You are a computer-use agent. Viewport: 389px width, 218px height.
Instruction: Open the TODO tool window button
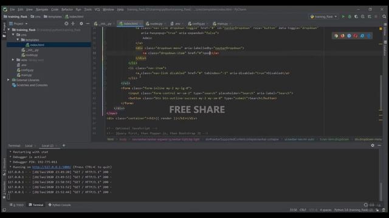click(16, 205)
